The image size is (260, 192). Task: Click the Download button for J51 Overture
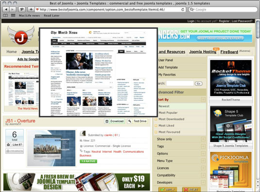114,121
